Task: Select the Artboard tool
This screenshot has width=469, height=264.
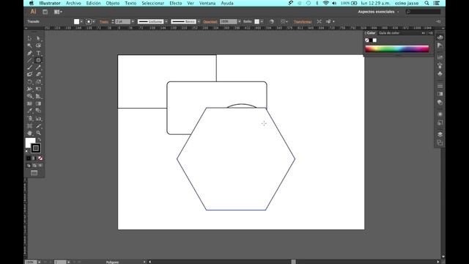Action: [x=29, y=126]
